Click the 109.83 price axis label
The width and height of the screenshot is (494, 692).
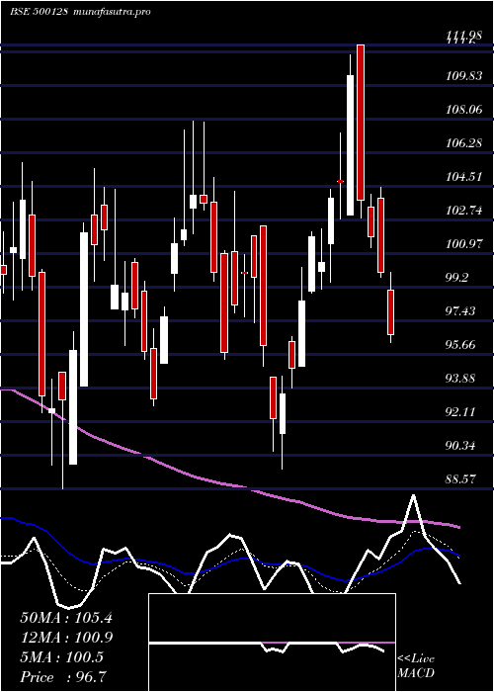(463, 76)
